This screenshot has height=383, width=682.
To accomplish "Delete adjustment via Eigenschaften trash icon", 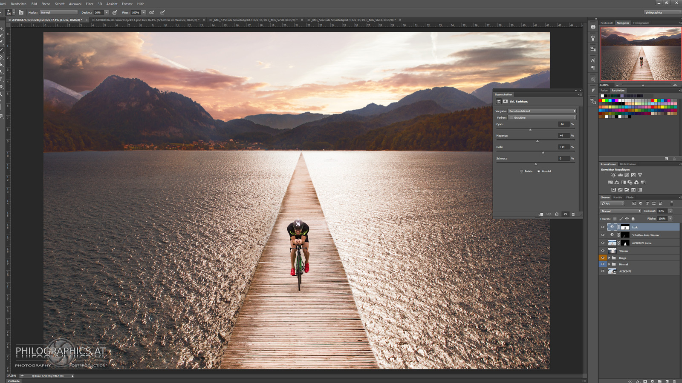I will click(573, 214).
